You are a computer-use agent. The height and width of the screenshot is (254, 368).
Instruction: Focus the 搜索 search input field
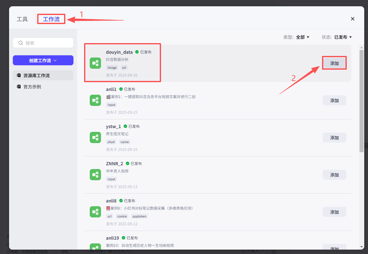point(47,43)
